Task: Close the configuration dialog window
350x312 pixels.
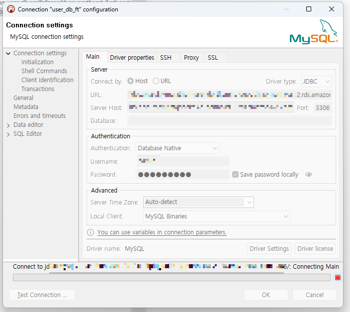Action: pyautogui.click(x=332, y=9)
